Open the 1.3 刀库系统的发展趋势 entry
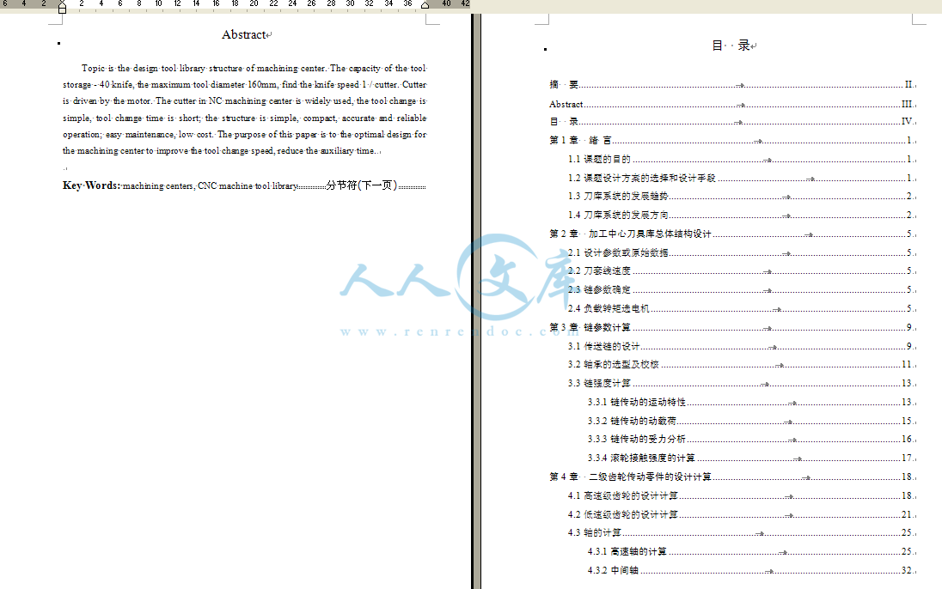 [741, 196]
